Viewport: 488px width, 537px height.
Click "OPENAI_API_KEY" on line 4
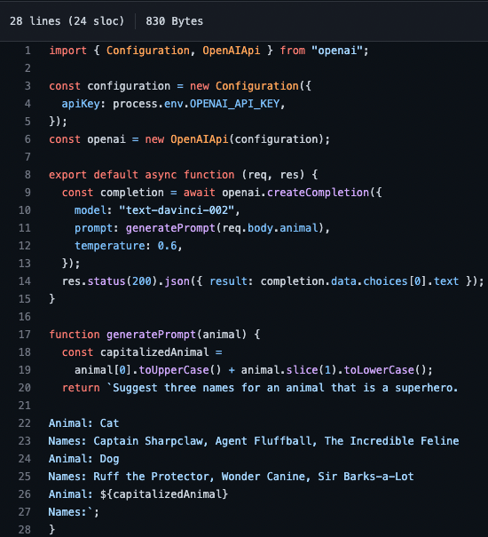tap(234, 104)
